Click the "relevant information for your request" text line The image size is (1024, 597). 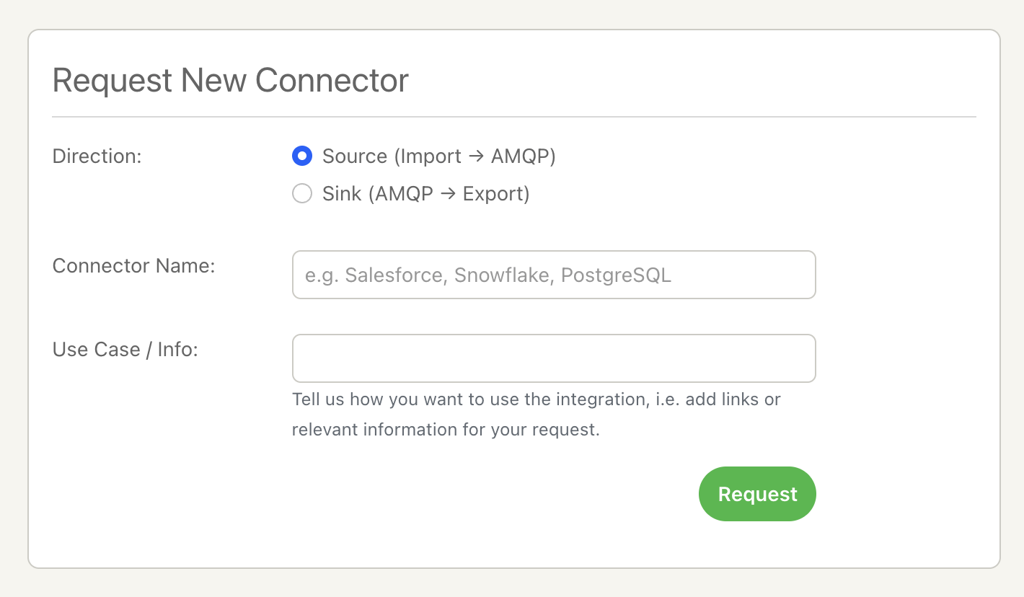[446, 430]
